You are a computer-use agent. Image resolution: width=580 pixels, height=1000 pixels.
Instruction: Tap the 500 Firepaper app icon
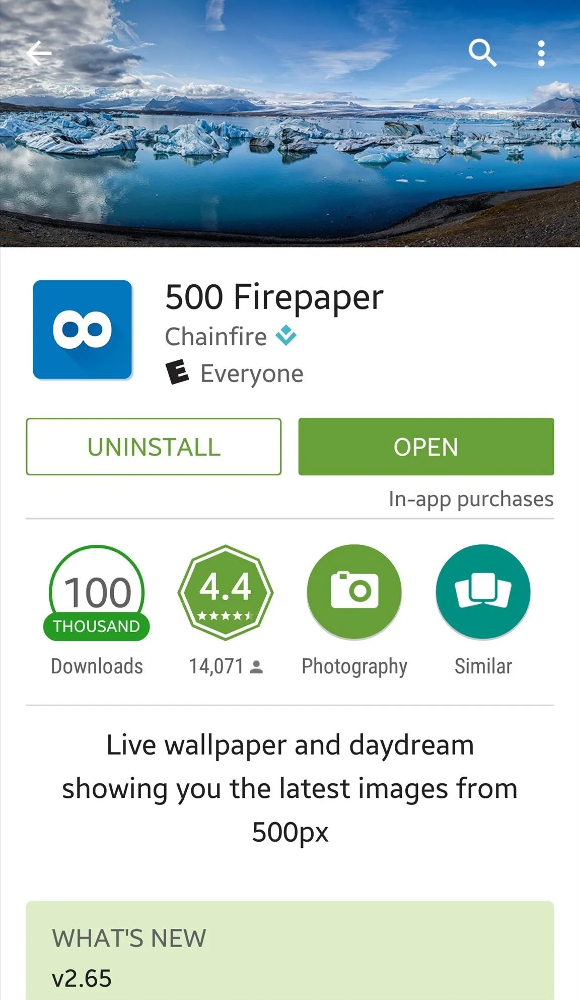pos(83,330)
